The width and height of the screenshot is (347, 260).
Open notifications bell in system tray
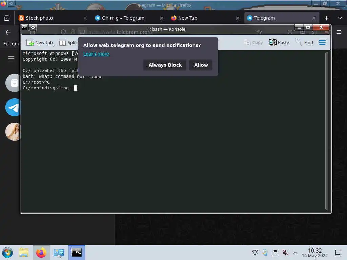click(255, 253)
